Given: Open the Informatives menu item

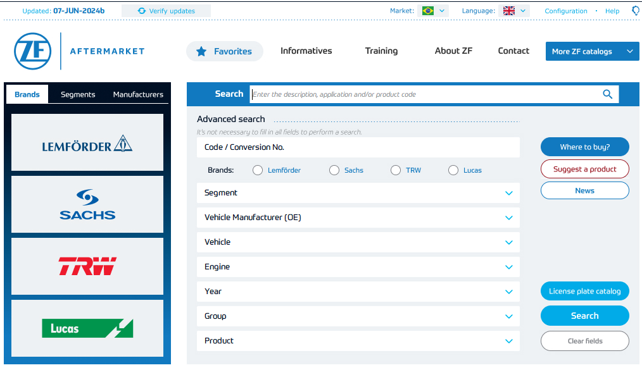Looking at the screenshot, I should coord(306,51).
